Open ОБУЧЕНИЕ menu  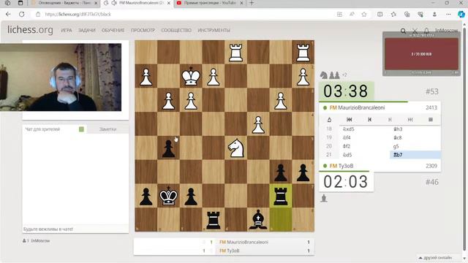click(x=113, y=31)
